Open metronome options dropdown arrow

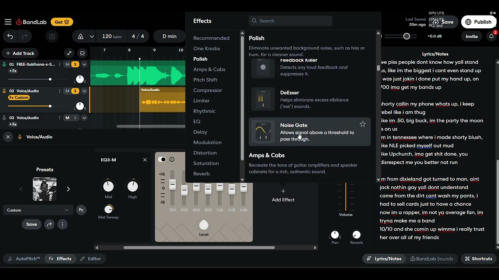tap(92, 37)
